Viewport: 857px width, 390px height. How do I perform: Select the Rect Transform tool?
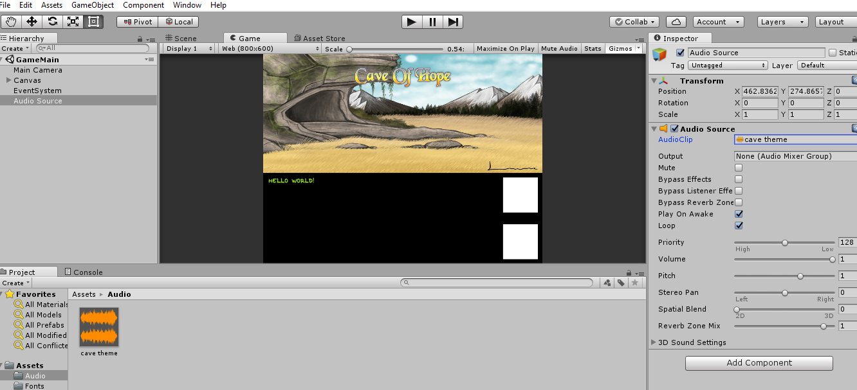click(93, 21)
